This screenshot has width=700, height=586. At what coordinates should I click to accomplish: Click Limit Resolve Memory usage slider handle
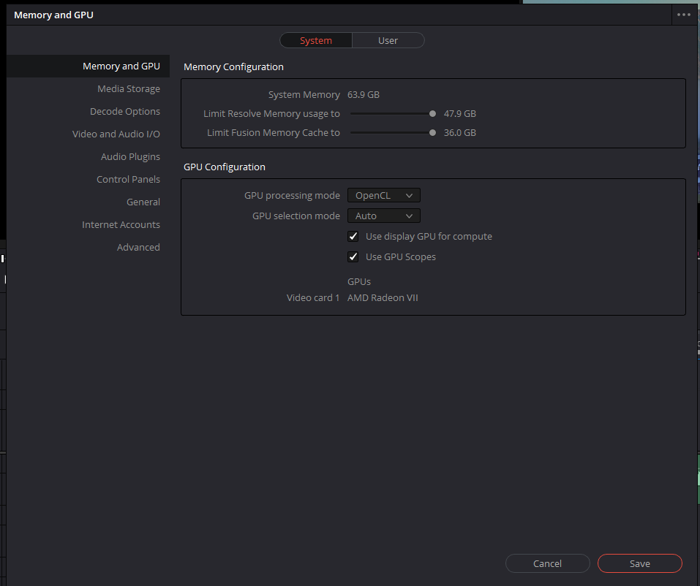(x=432, y=114)
